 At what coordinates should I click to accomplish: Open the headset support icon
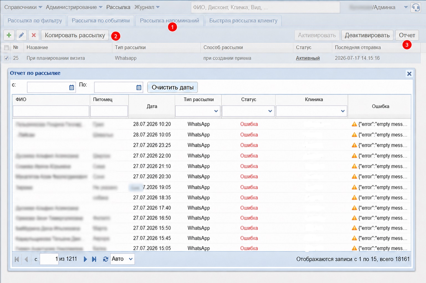416,7
